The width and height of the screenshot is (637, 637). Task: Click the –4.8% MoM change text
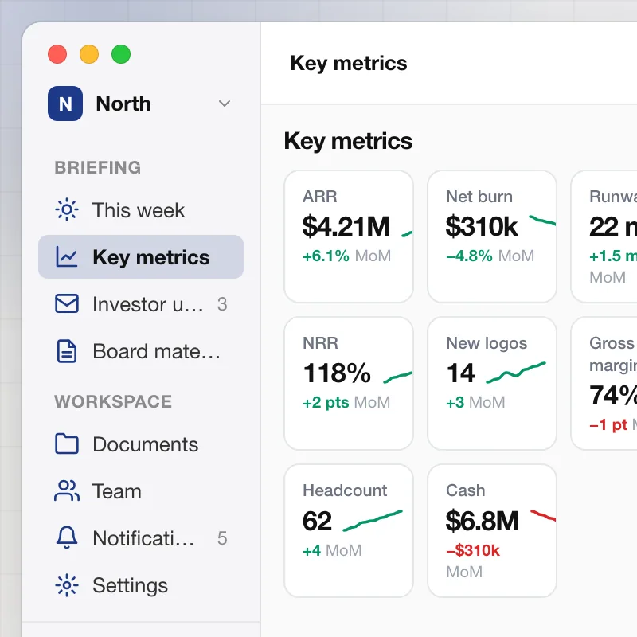point(490,256)
